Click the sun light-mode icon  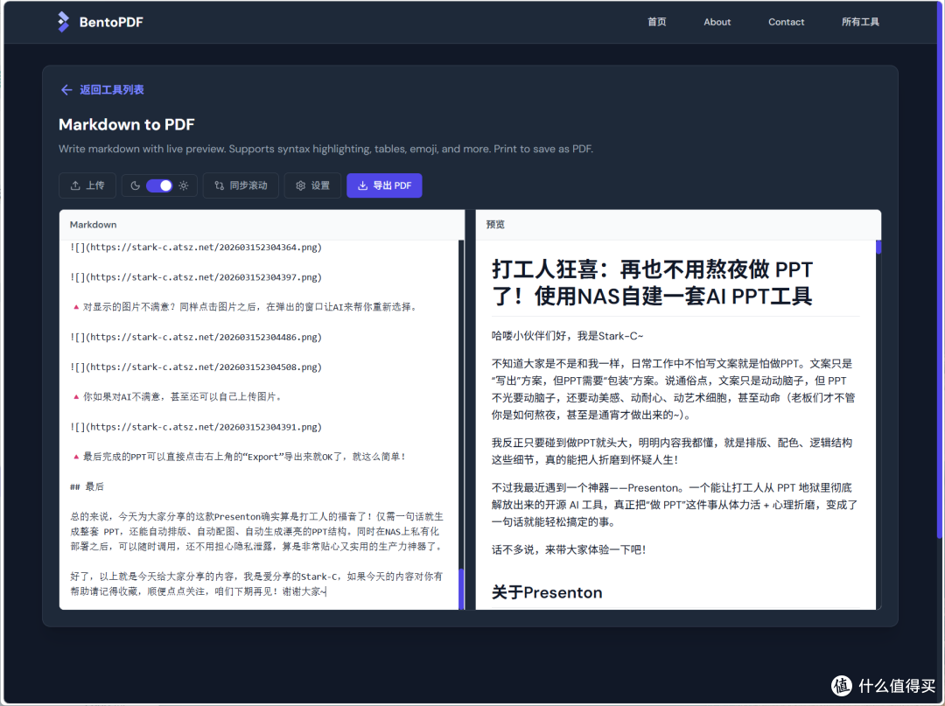pos(184,185)
